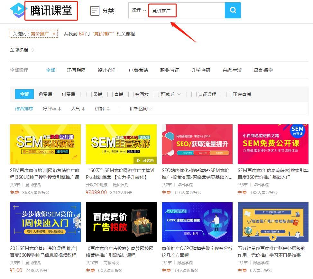Open the SEM实战演练 course thumbnail
Screen dimensions: 313x279
(45, 144)
